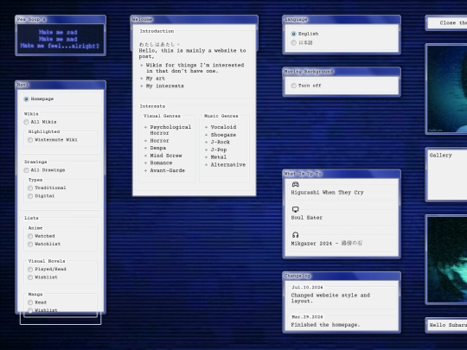Switch language to 日本語
This screenshot has width=467, height=350.
tap(294, 43)
